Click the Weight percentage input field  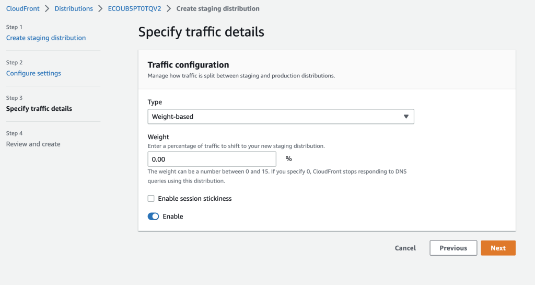point(212,159)
